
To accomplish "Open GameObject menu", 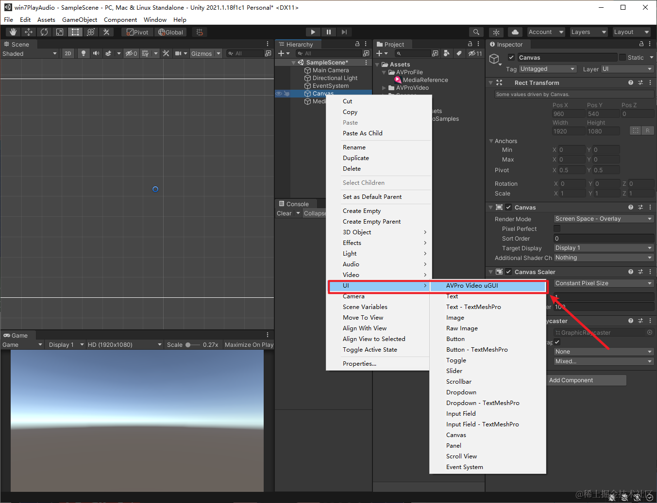I will coord(80,20).
